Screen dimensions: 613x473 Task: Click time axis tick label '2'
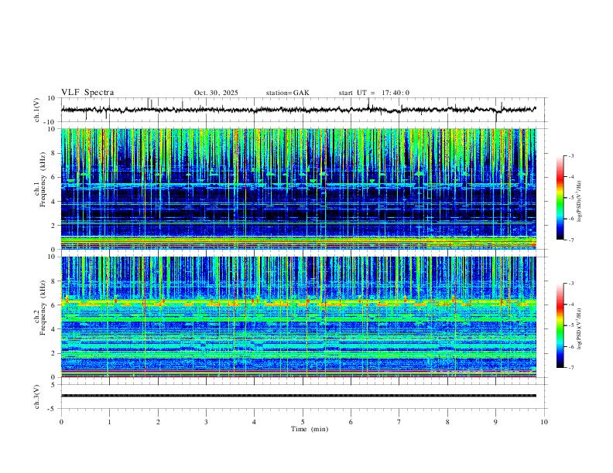158,422
